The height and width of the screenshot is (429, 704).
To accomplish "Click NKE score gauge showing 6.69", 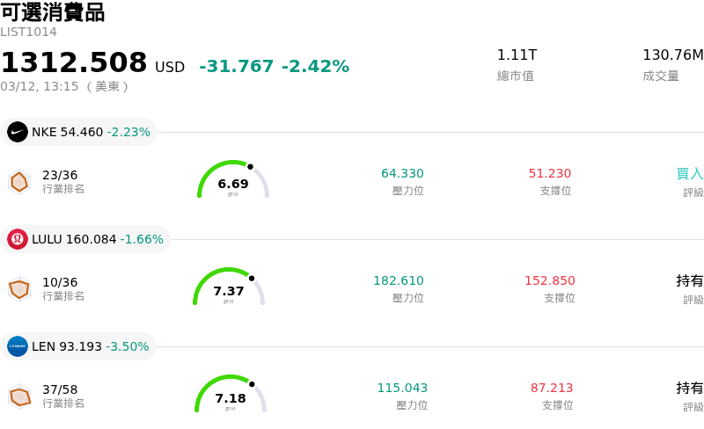I will [x=232, y=181].
